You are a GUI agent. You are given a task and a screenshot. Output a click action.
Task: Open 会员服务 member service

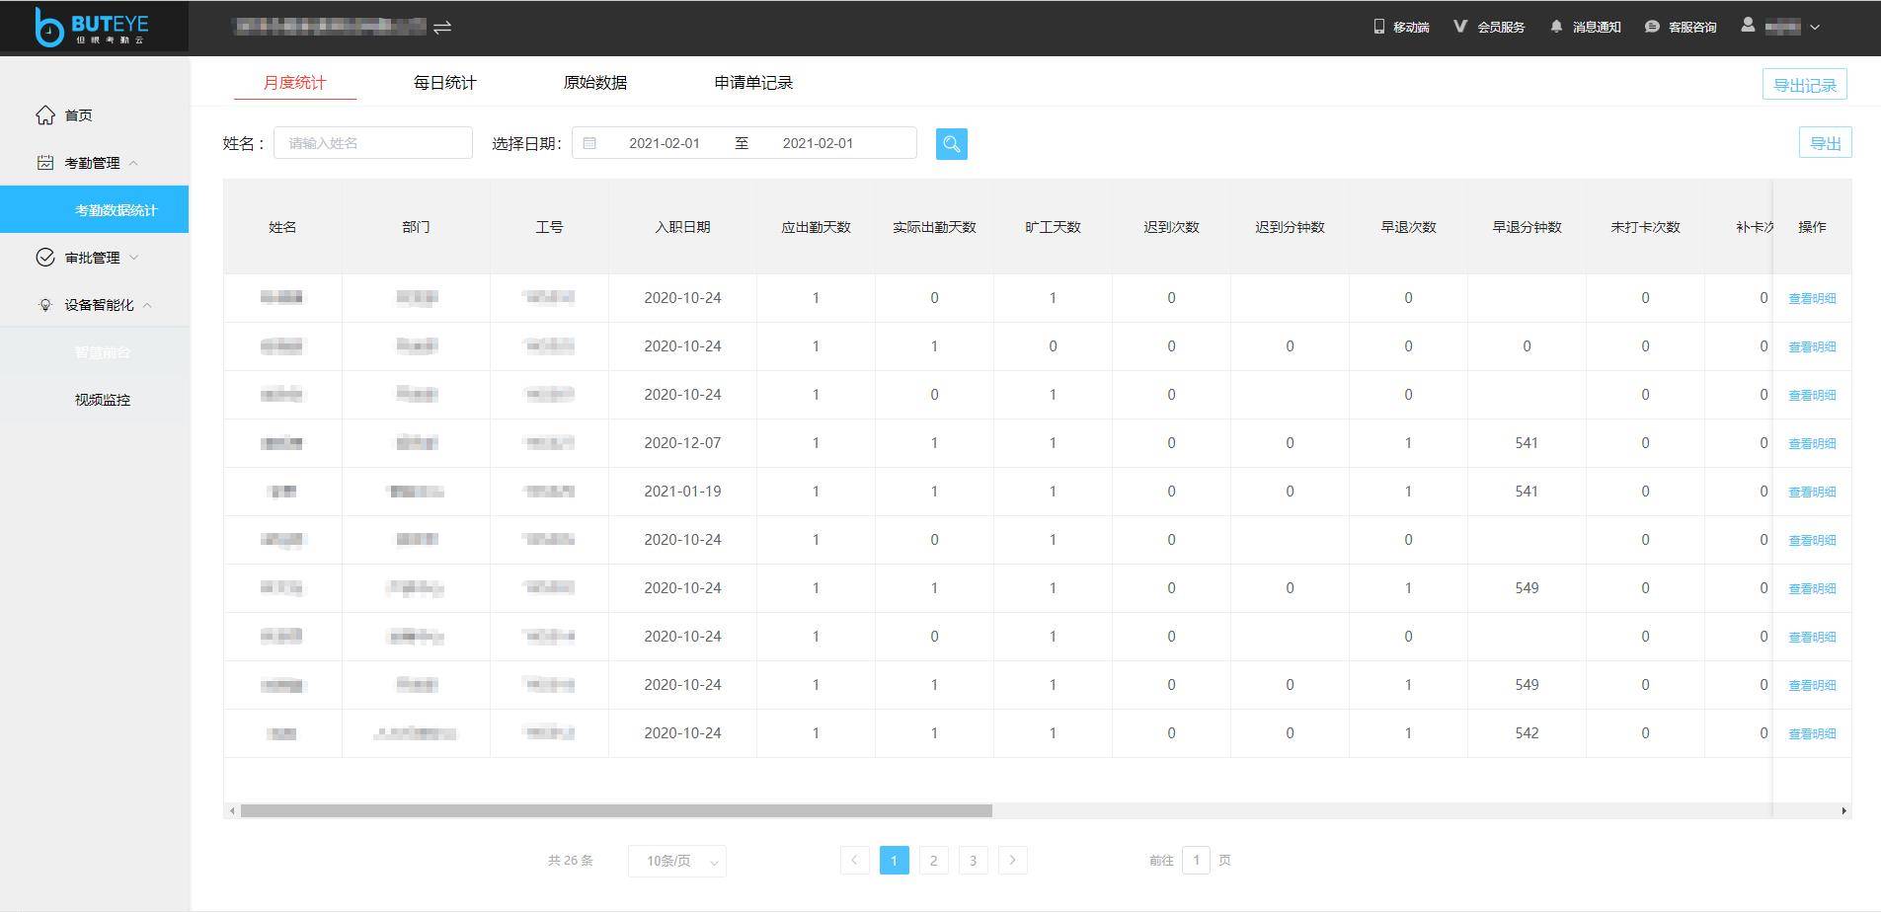pyautogui.click(x=1489, y=27)
